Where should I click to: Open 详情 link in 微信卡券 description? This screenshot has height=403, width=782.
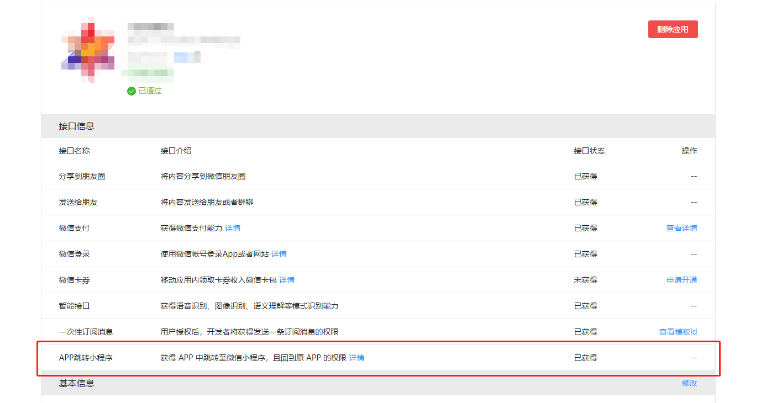pos(287,280)
